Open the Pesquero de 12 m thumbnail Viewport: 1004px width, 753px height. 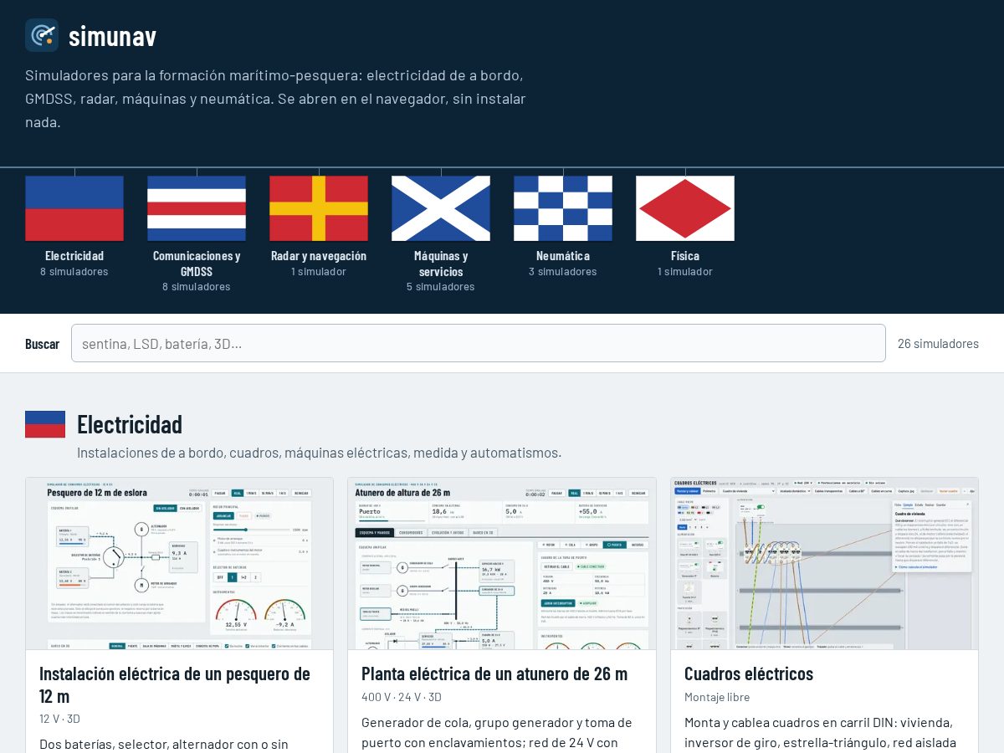pos(179,564)
